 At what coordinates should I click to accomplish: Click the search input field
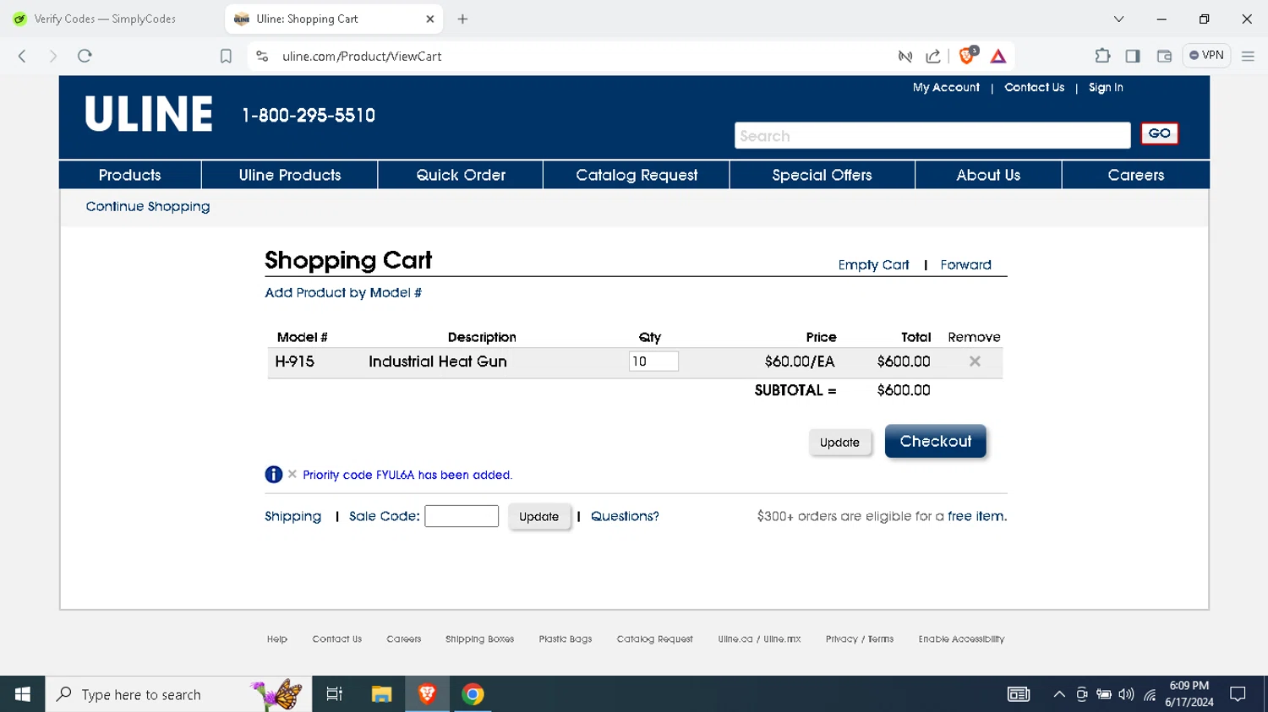932,135
